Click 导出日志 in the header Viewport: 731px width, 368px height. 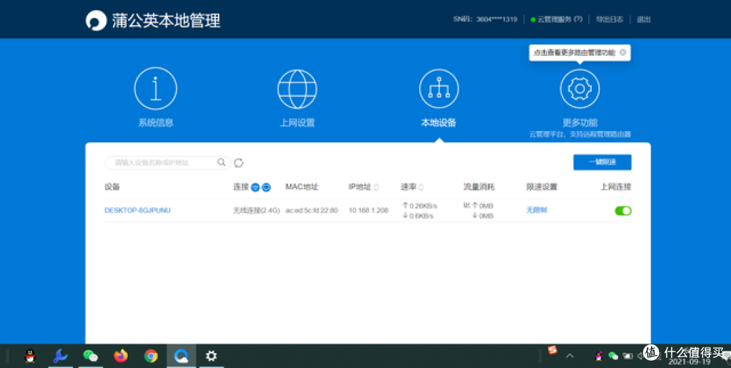[611, 20]
